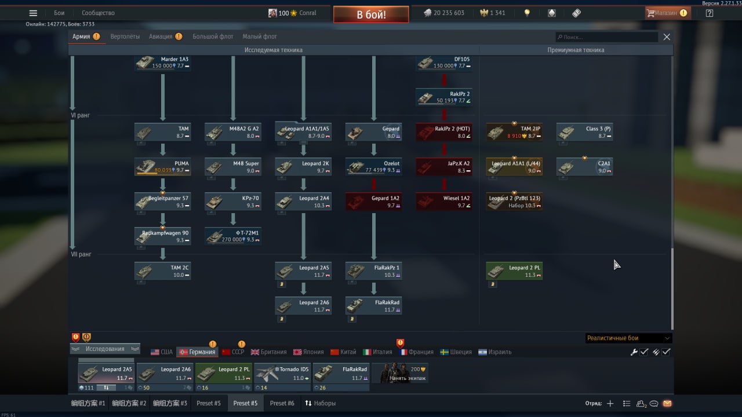The width and height of the screenshot is (742, 417).
Task: Select the Gepard 1A2 vehicle card
Action: coord(374,202)
